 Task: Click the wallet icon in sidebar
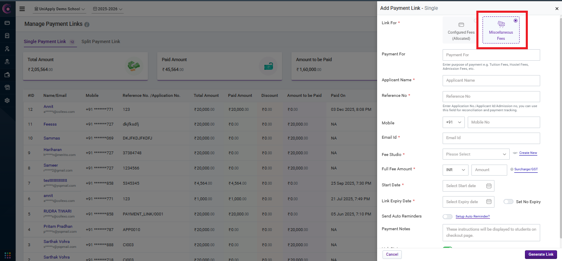tap(7, 75)
